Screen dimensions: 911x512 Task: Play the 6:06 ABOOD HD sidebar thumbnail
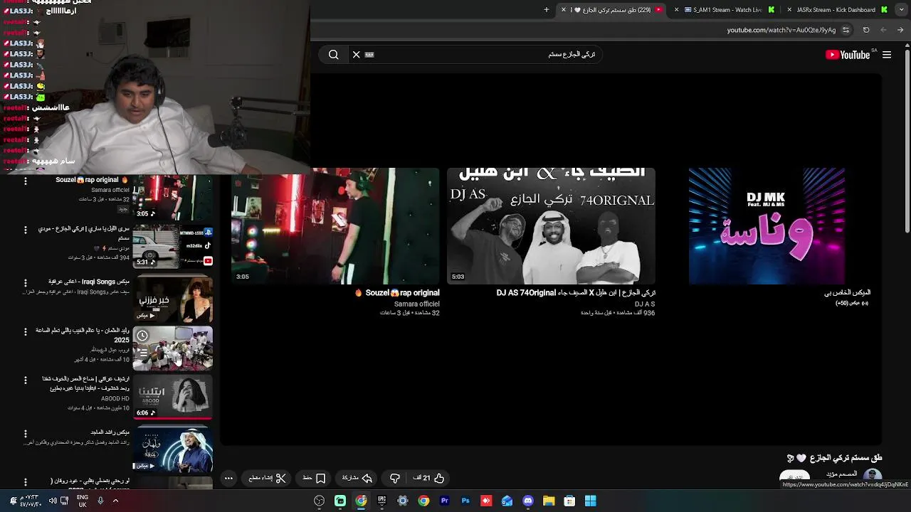173,397
